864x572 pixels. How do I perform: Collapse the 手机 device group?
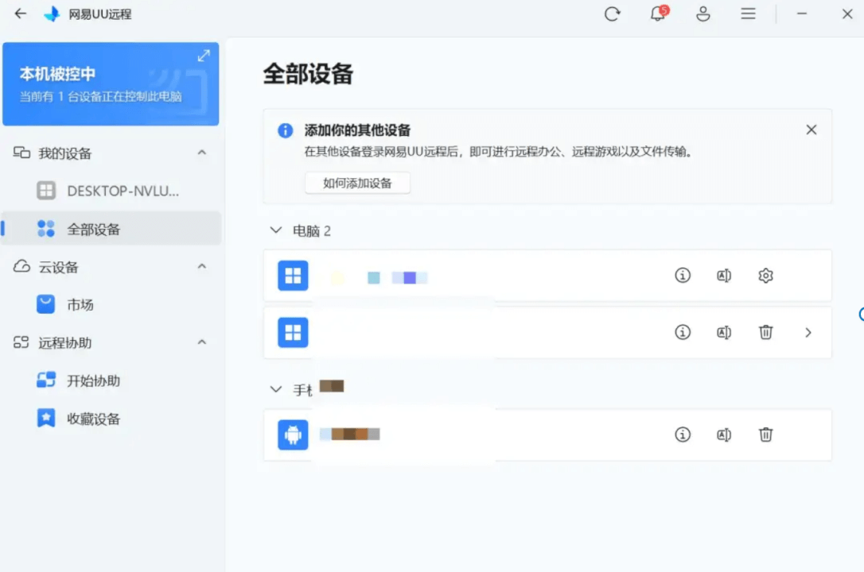[x=274, y=388]
